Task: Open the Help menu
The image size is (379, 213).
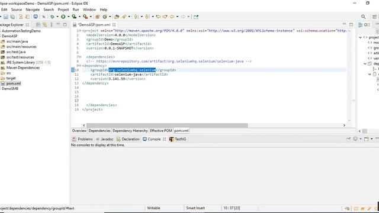Action: (x=104, y=9)
